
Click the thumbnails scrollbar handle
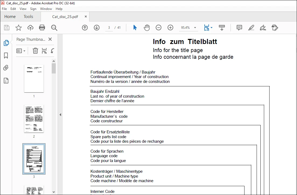[x=54, y=68]
